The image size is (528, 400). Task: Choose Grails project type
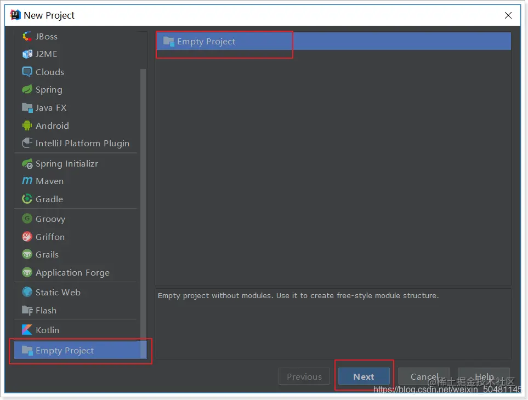coord(77,254)
